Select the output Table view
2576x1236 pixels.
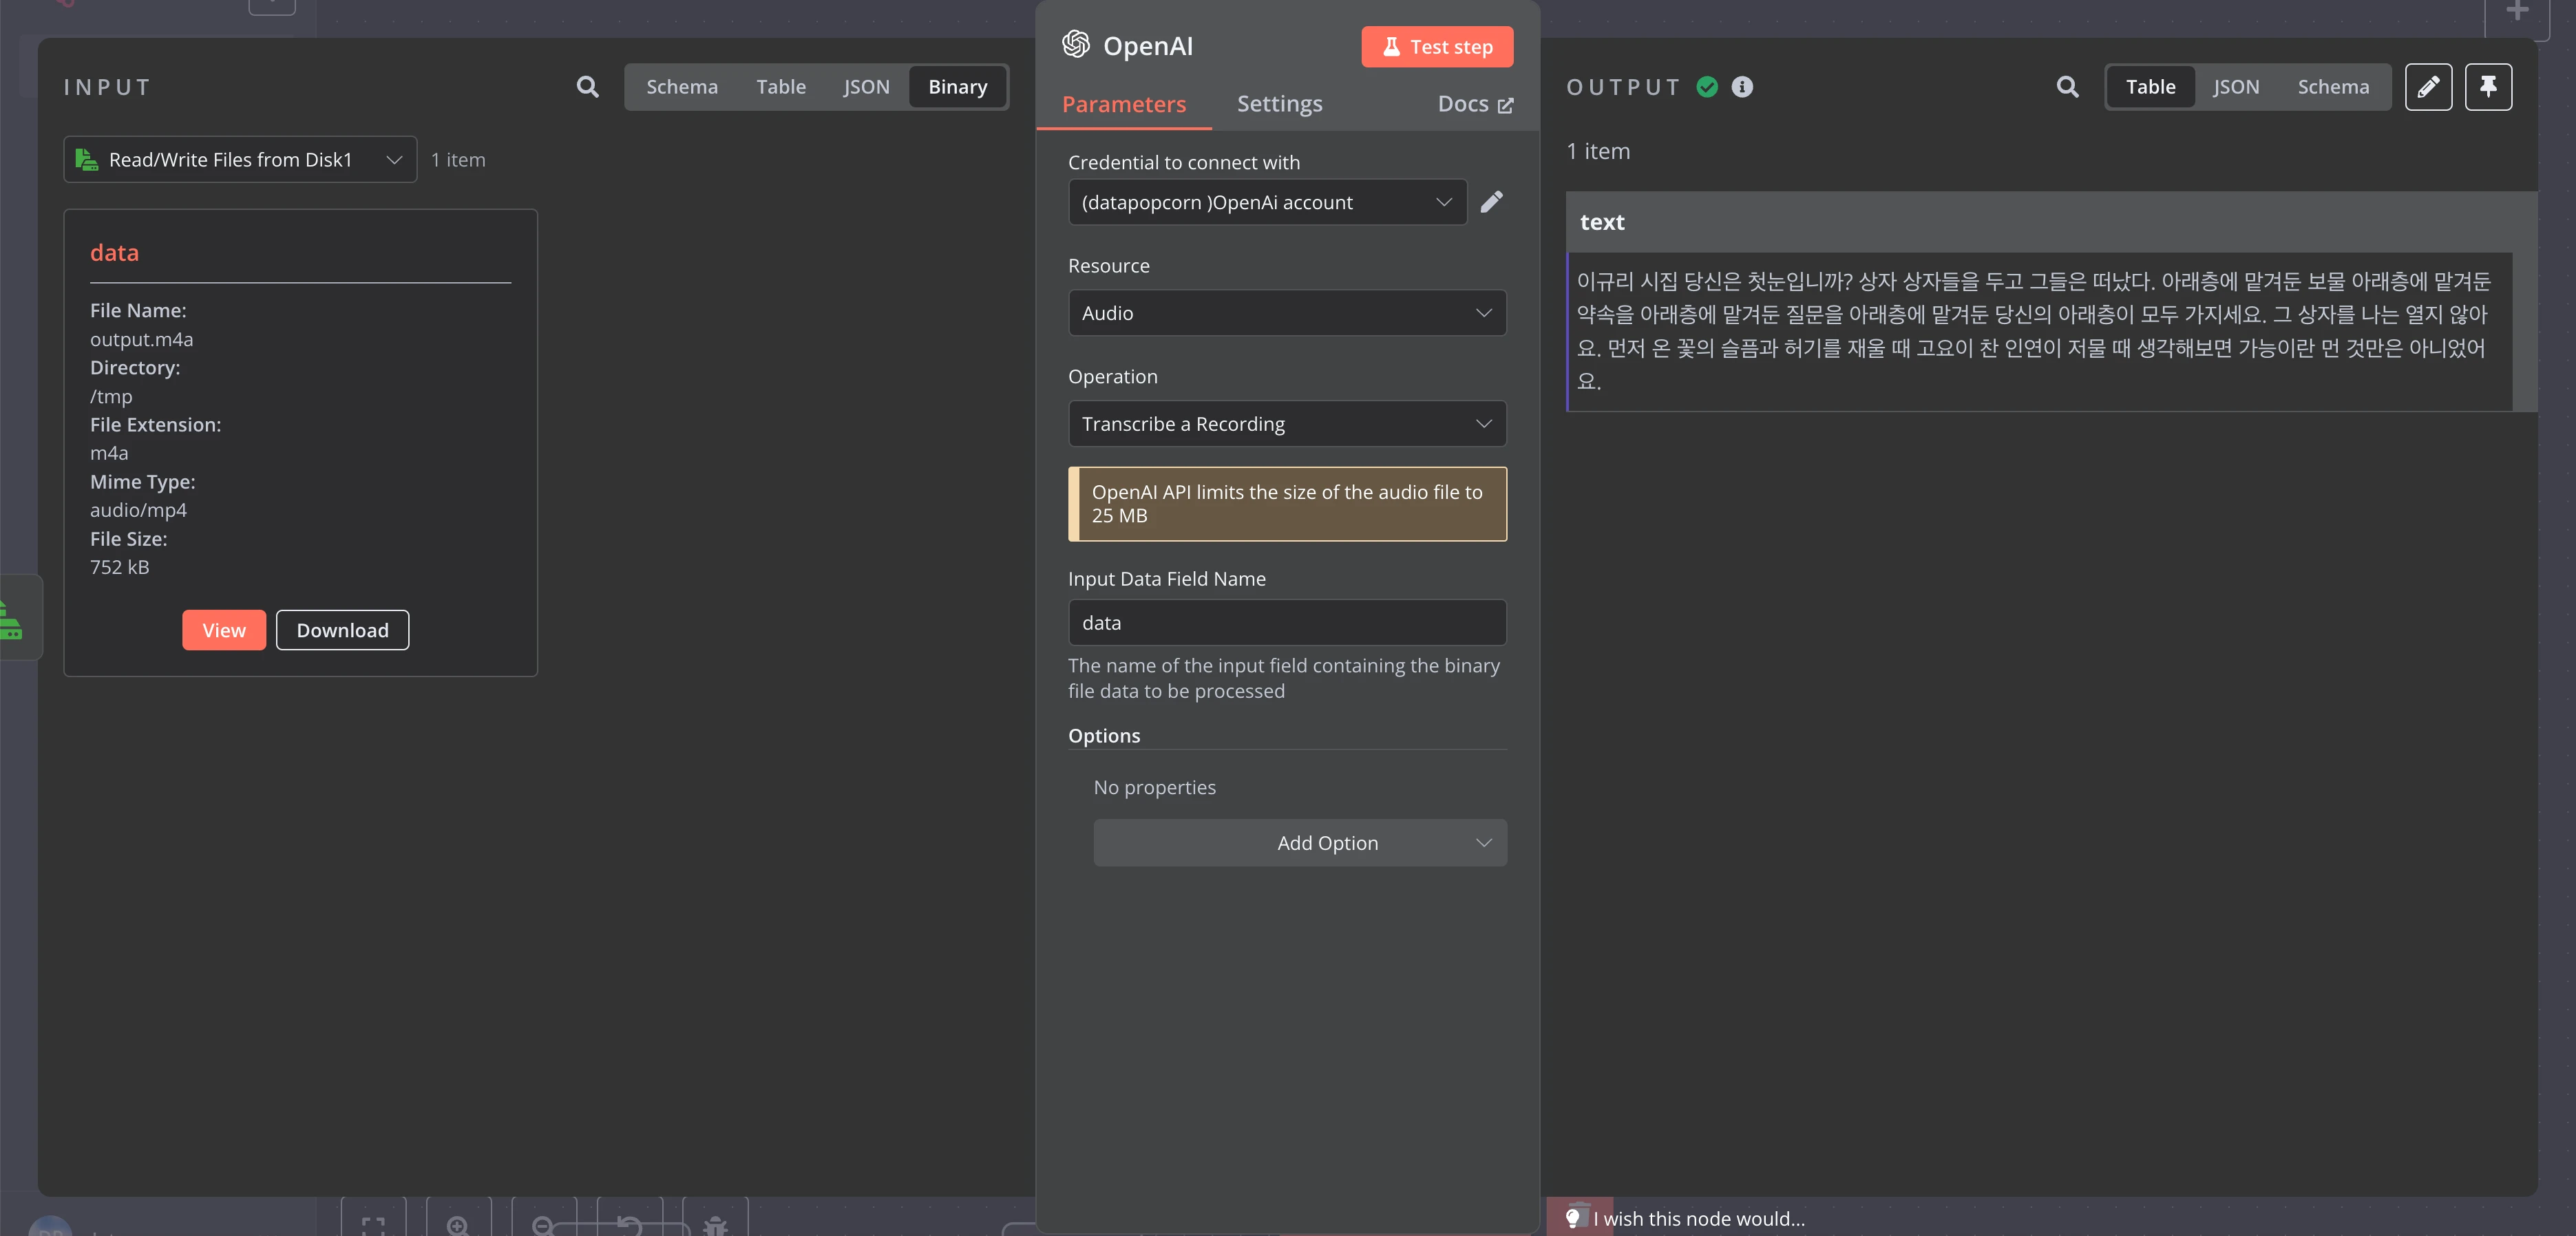point(2150,87)
